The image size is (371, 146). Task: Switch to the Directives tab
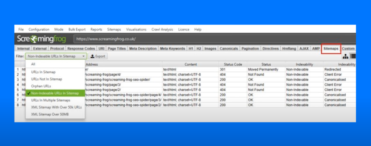270,48
